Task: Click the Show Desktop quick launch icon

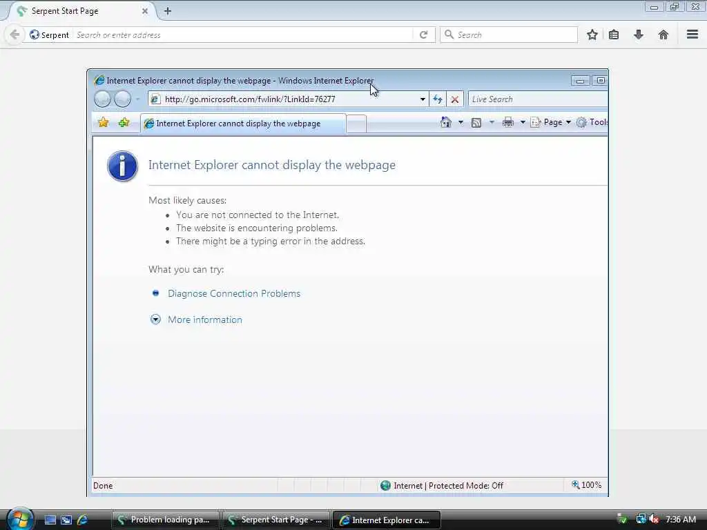Action: pos(50,520)
